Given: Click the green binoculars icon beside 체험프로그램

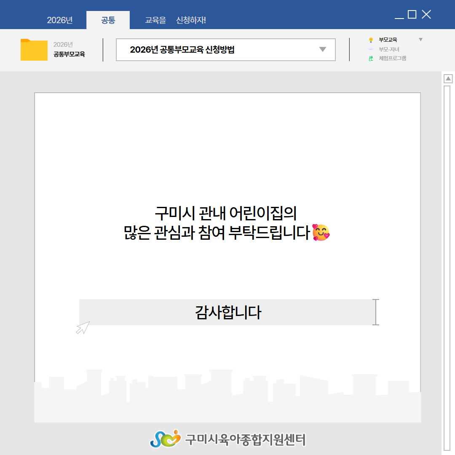Looking at the screenshot, I should click(x=371, y=59).
